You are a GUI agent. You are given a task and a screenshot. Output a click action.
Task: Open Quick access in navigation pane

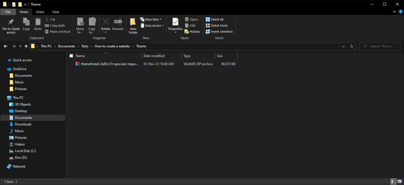pos(20,60)
